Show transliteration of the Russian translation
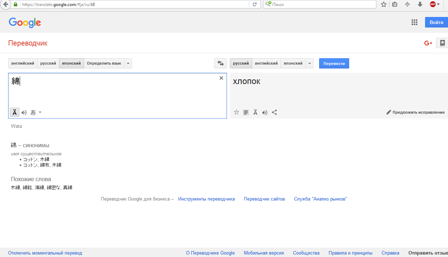 pyautogui.click(x=255, y=112)
